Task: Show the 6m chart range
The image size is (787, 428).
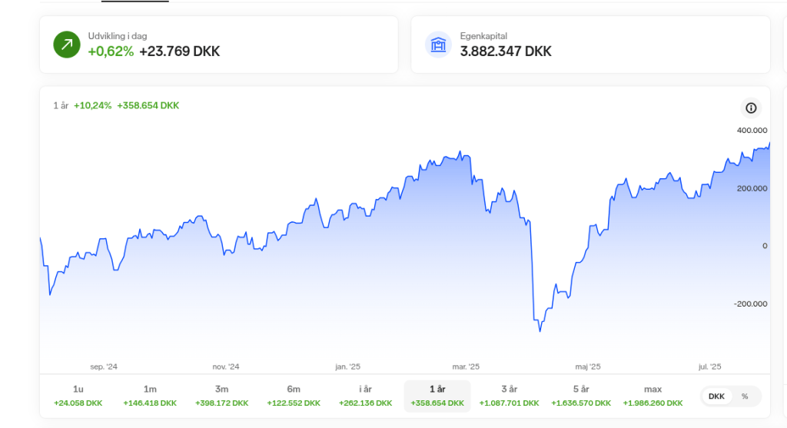Action: coord(294,396)
